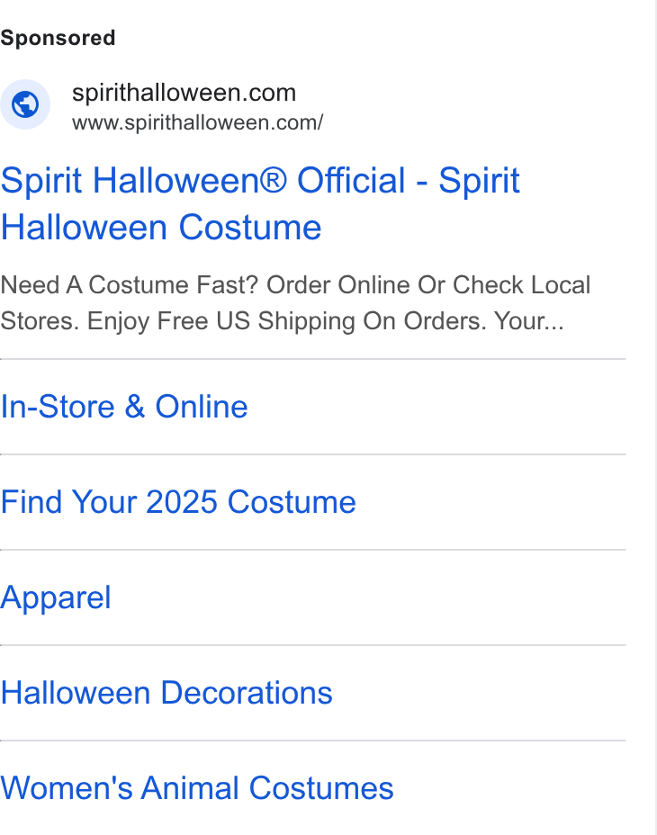Open the In-Store & Online sitelink
This screenshot has height=835, width=657.
tap(124, 407)
